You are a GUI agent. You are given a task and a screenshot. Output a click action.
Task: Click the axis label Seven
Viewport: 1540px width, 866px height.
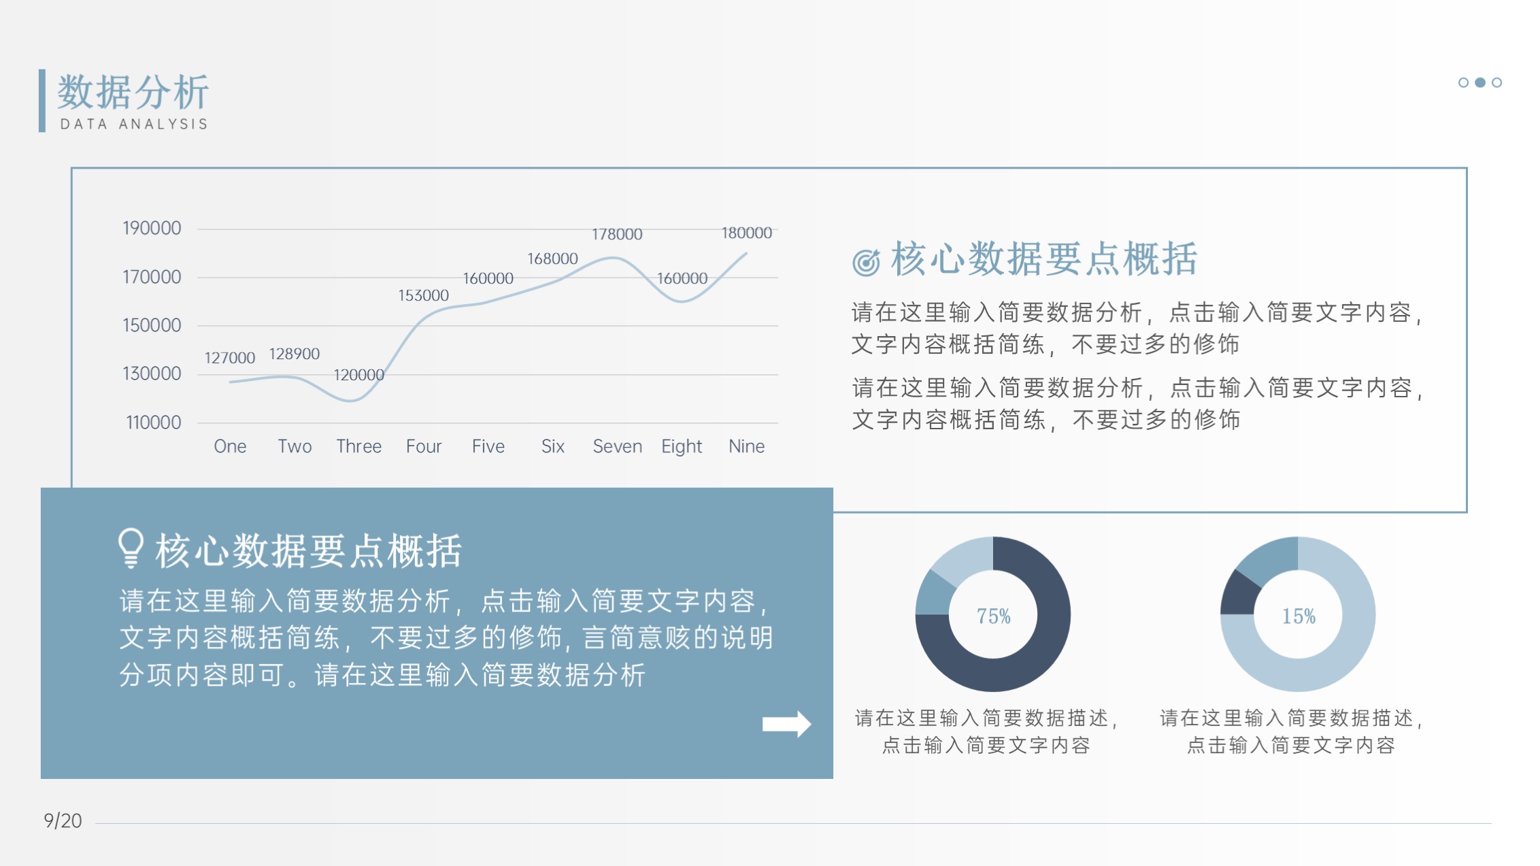(x=618, y=446)
